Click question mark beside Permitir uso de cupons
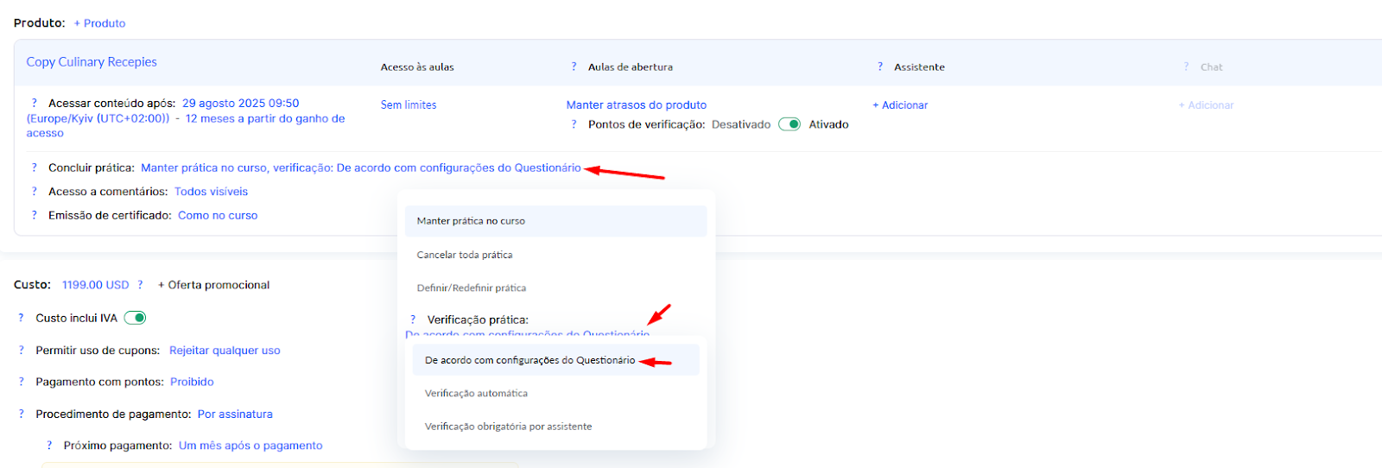Viewport: 1382px width, 468px height. [22, 351]
